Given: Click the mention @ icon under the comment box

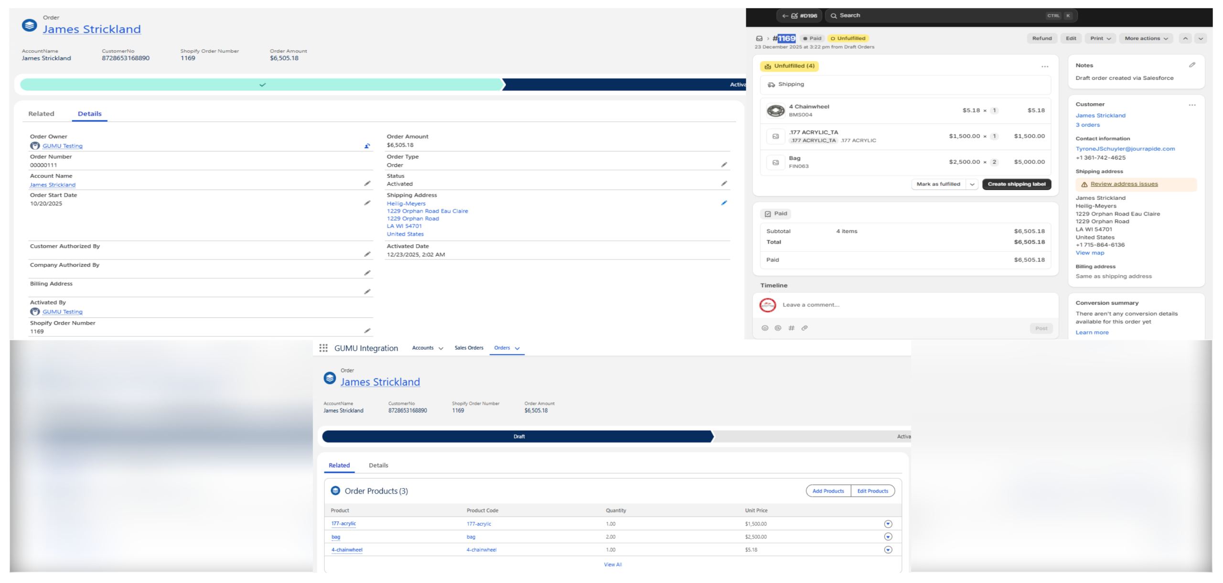Looking at the screenshot, I should click(778, 328).
